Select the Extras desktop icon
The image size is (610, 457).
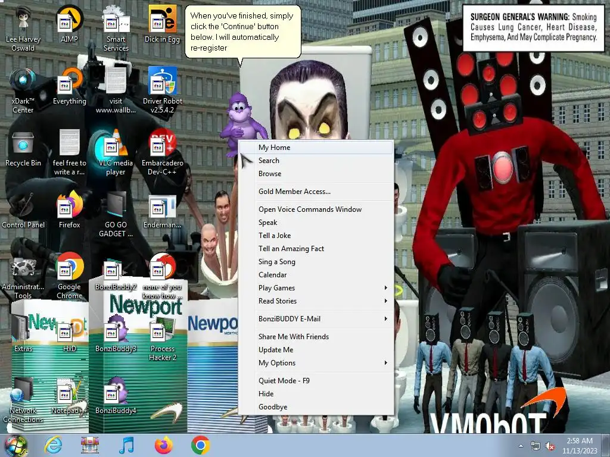click(x=23, y=333)
